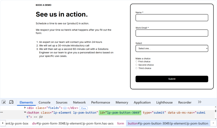The image size is (217, 128).
Task: Click the Name input field
Action: (172, 18)
